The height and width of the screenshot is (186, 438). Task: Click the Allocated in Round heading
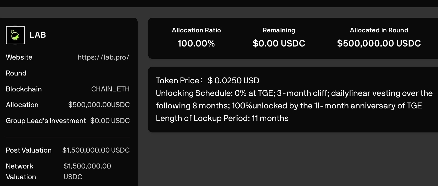379,30
